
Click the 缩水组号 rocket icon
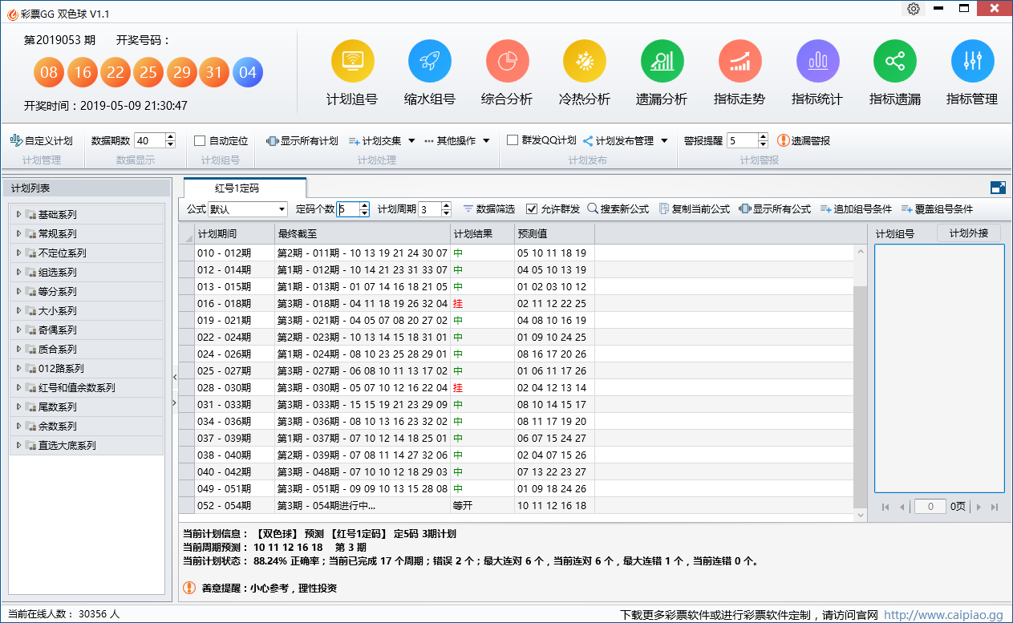point(429,62)
